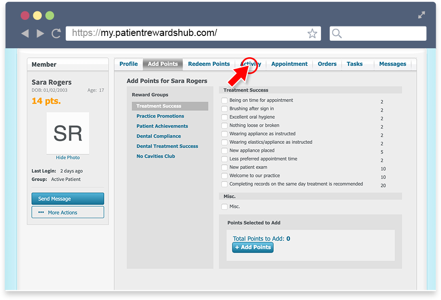This screenshot has height=300, width=441.
Task: Click the '2 days ago' last login value
Action: (72, 171)
